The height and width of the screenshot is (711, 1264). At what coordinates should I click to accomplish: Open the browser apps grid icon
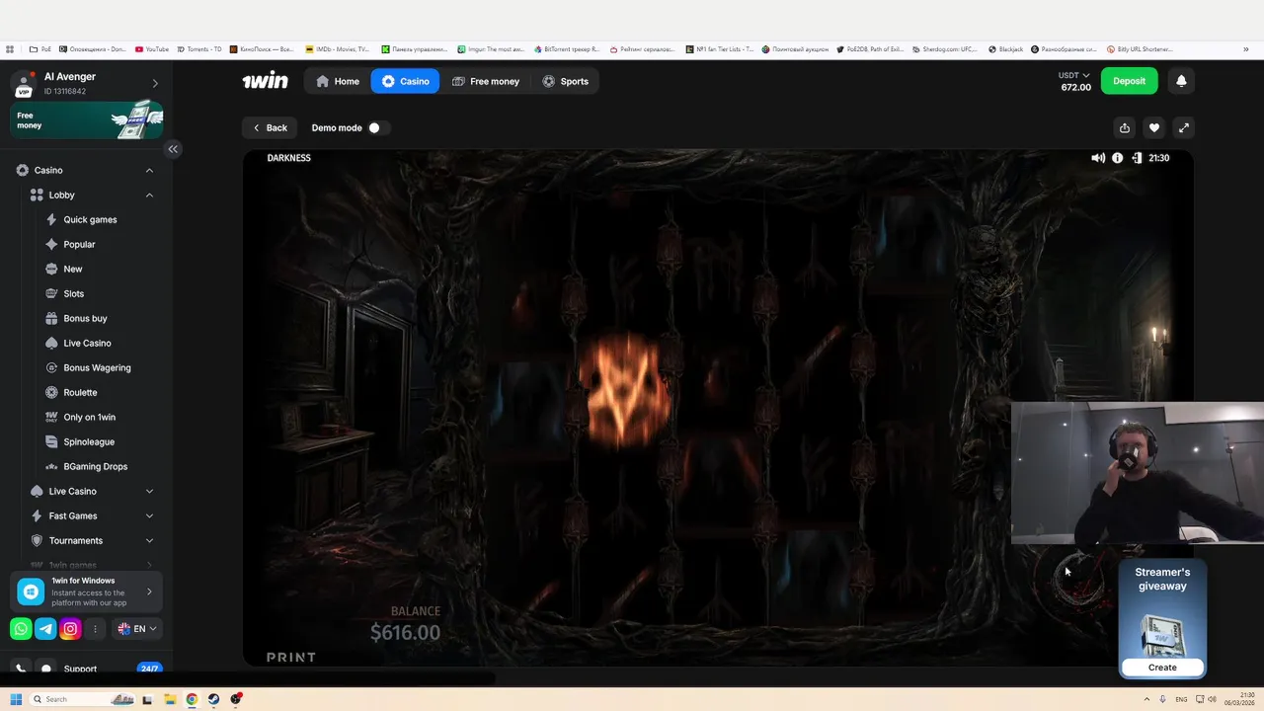click(10, 48)
